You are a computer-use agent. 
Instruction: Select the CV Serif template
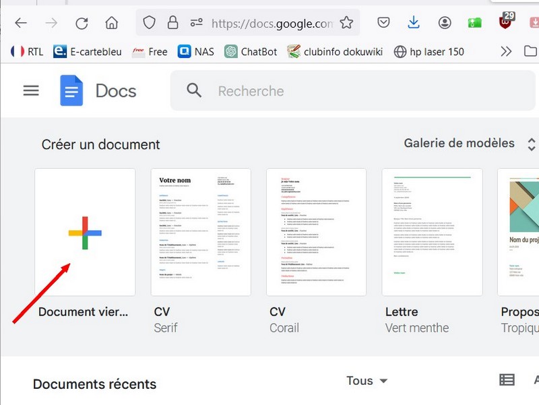[x=201, y=232]
